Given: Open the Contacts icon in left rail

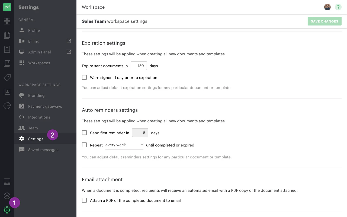Looking at the screenshot, I should 7,92.
